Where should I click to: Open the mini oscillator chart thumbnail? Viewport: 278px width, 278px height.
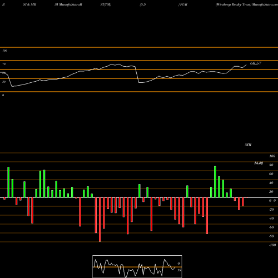click(137, 266)
